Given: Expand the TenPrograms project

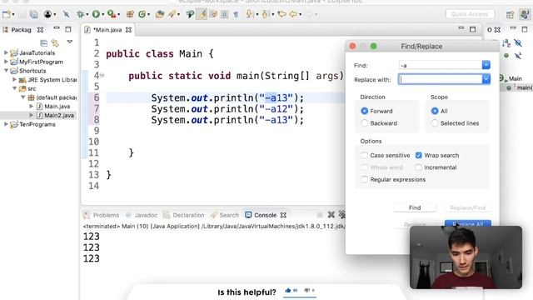Looking at the screenshot, I should coord(6,124).
